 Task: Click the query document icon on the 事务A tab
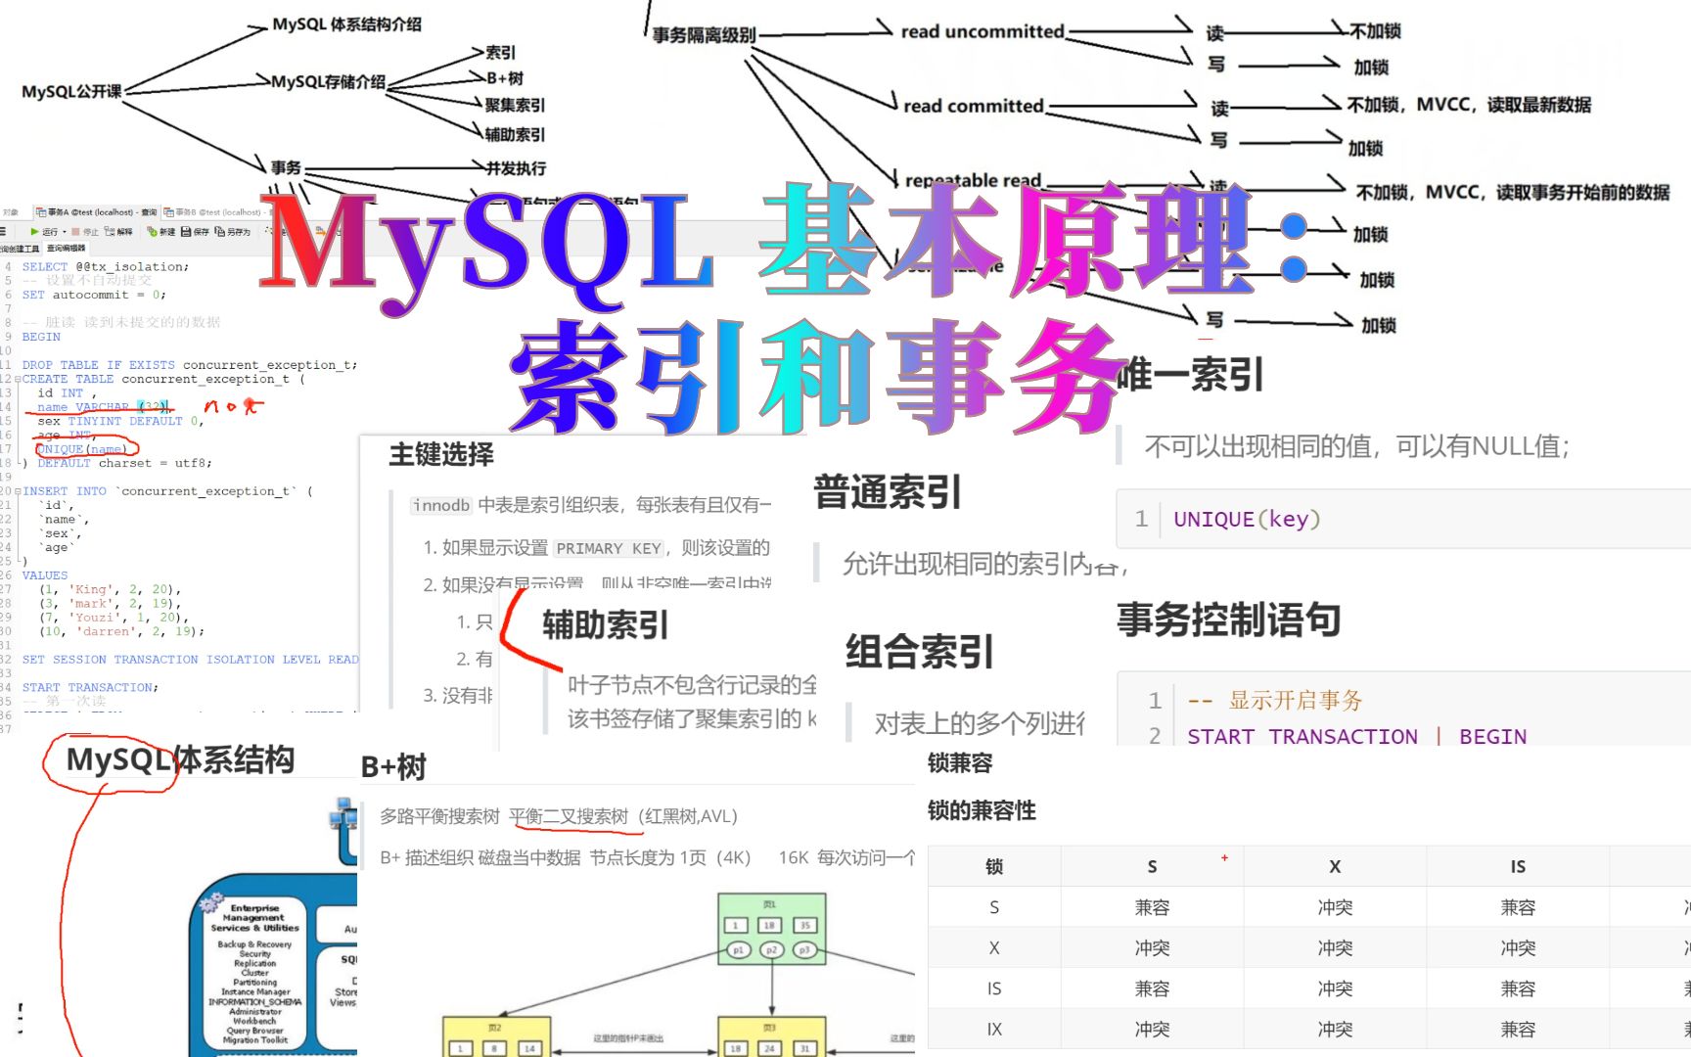(x=41, y=211)
